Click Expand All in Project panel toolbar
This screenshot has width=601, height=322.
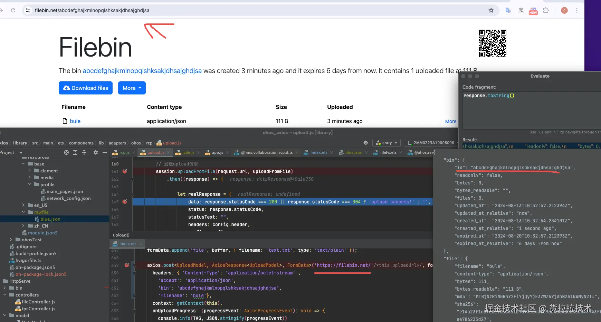pos(75,152)
